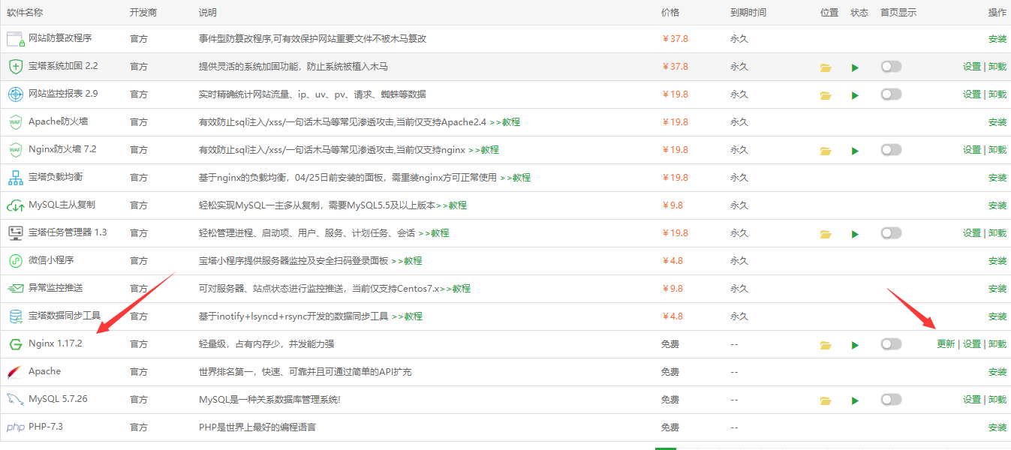This screenshot has height=450, width=1011.
Task: Toggle homepage display for MySQL 5.7.26
Action: tap(891, 399)
